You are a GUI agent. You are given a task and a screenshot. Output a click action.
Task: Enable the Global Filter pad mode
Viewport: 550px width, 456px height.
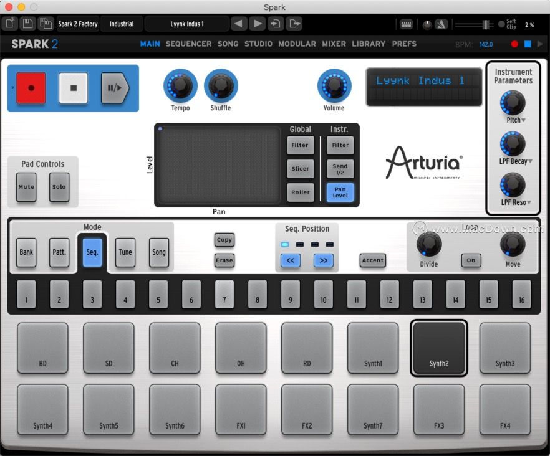coord(301,145)
